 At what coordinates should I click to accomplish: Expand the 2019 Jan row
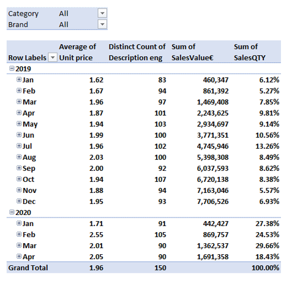(x=19, y=80)
